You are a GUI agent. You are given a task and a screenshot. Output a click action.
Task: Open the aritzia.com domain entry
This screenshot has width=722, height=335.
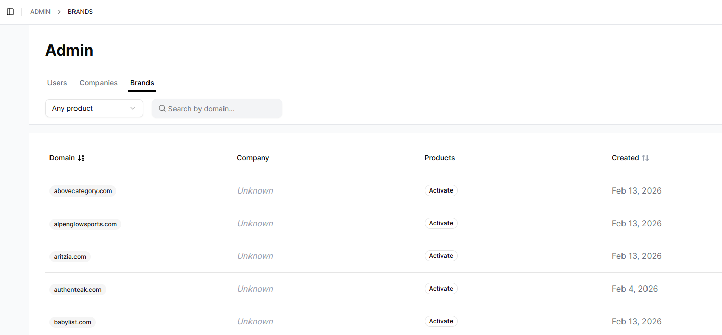point(70,256)
